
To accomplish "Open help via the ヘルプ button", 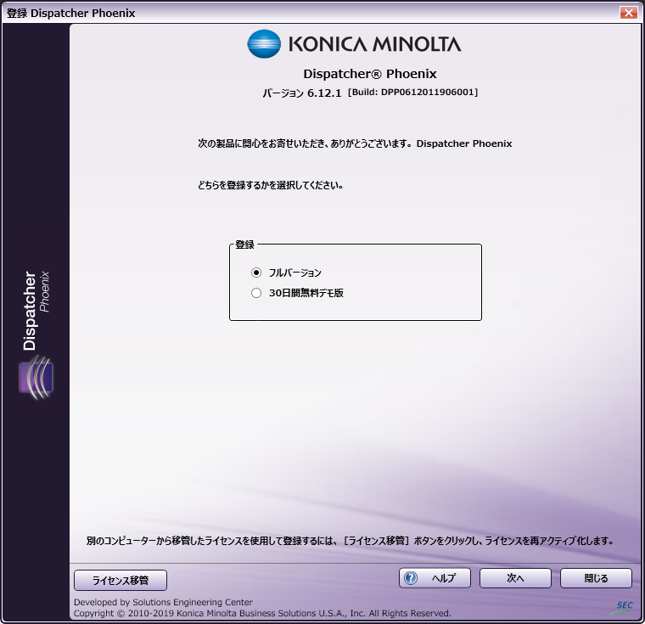I will [x=435, y=578].
